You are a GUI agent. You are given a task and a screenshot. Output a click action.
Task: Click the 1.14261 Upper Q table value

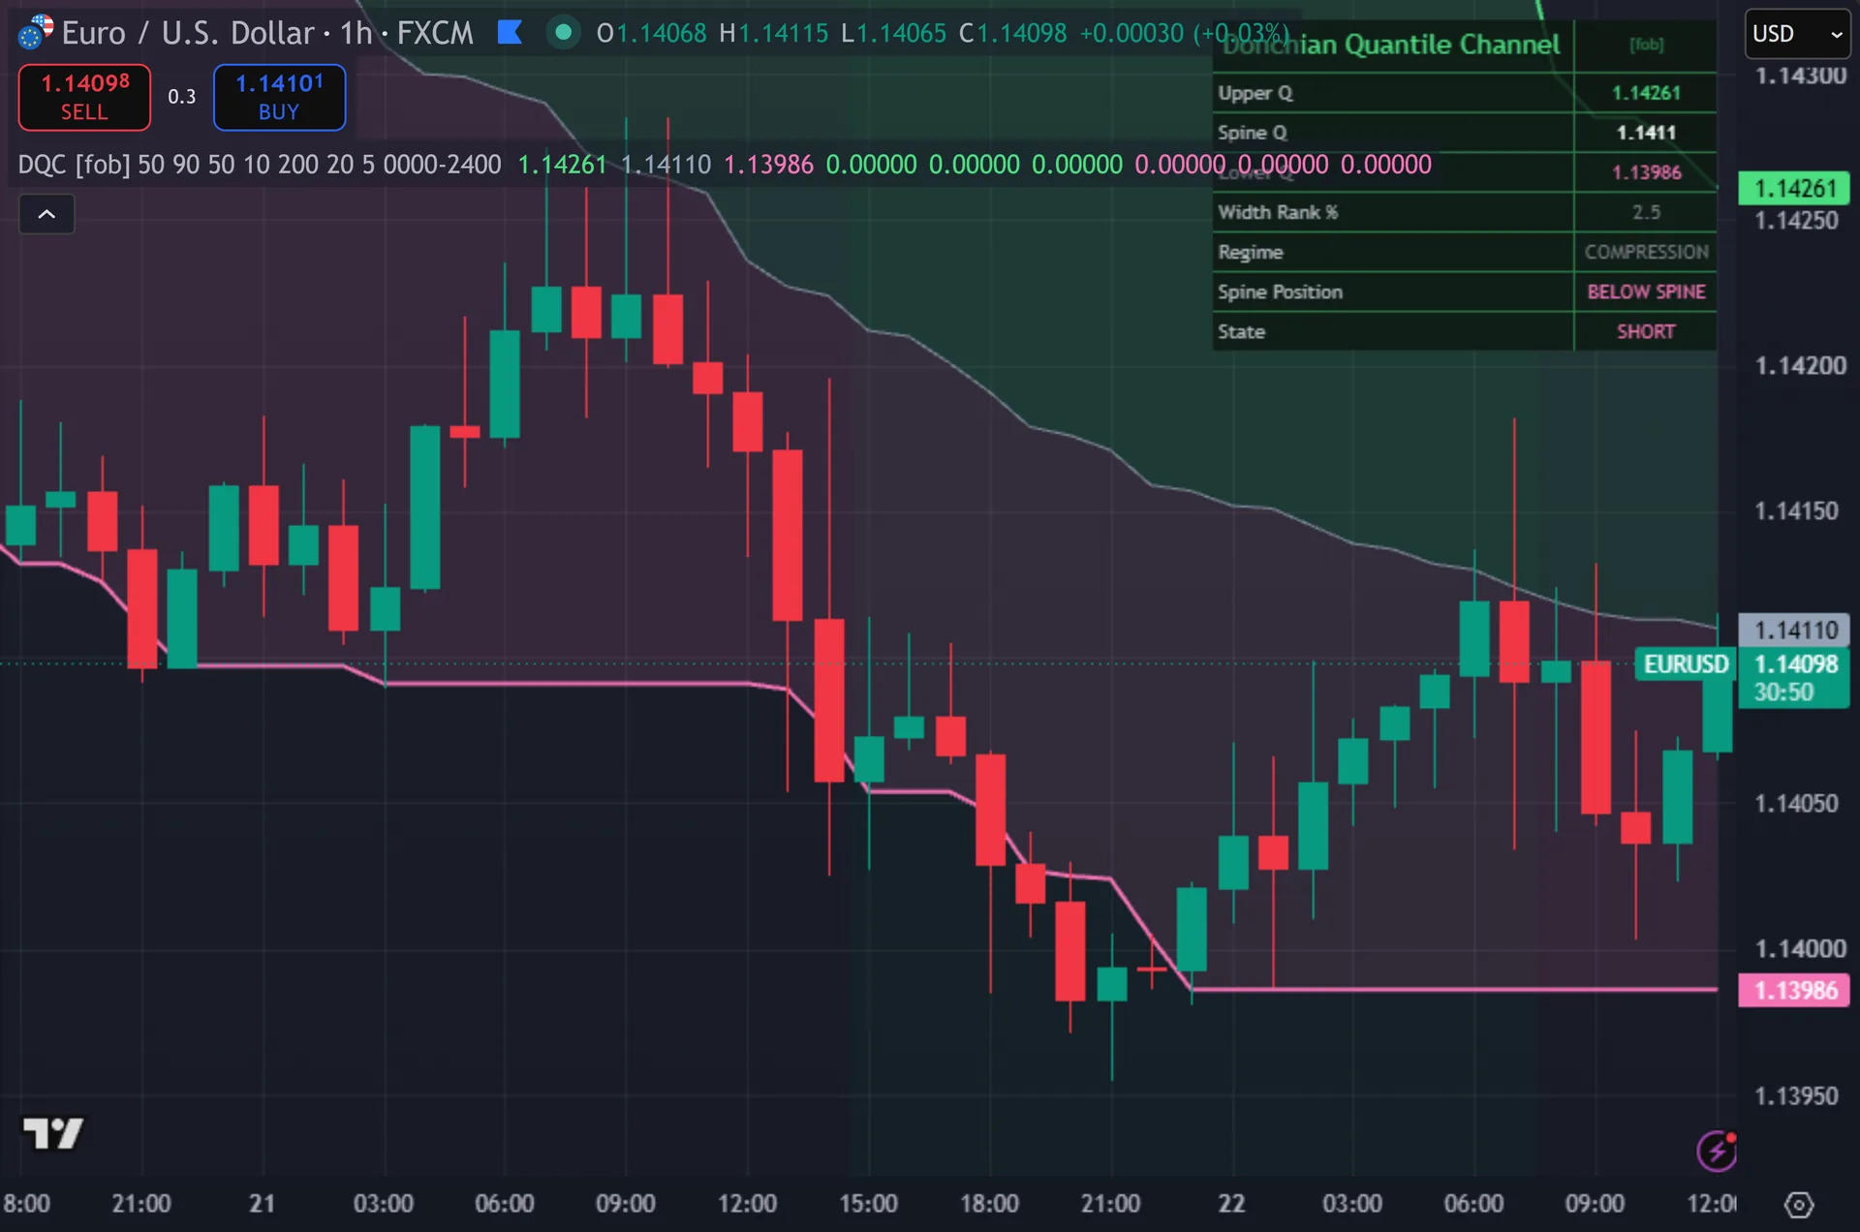tap(1646, 93)
